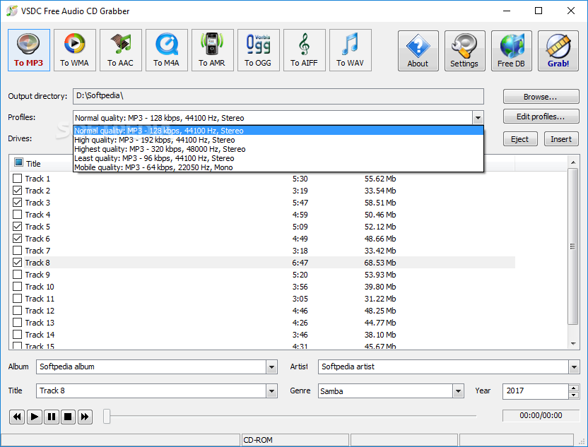Click Track 8 duration 6:47

300,263
